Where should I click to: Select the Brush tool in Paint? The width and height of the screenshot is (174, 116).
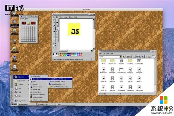tap(57, 29)
